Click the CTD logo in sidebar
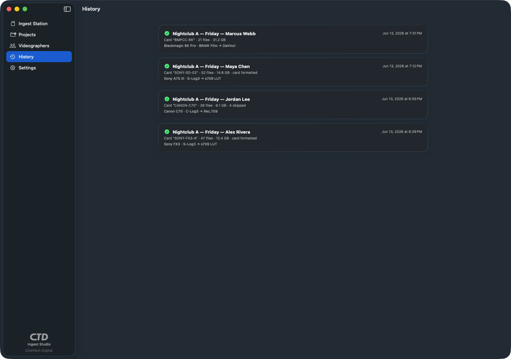The height and width of the screenshot is (359, 511). coord(39,337)
